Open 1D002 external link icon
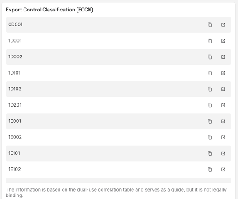The height and width of the screenshot is (199, 238). [223, 57]
